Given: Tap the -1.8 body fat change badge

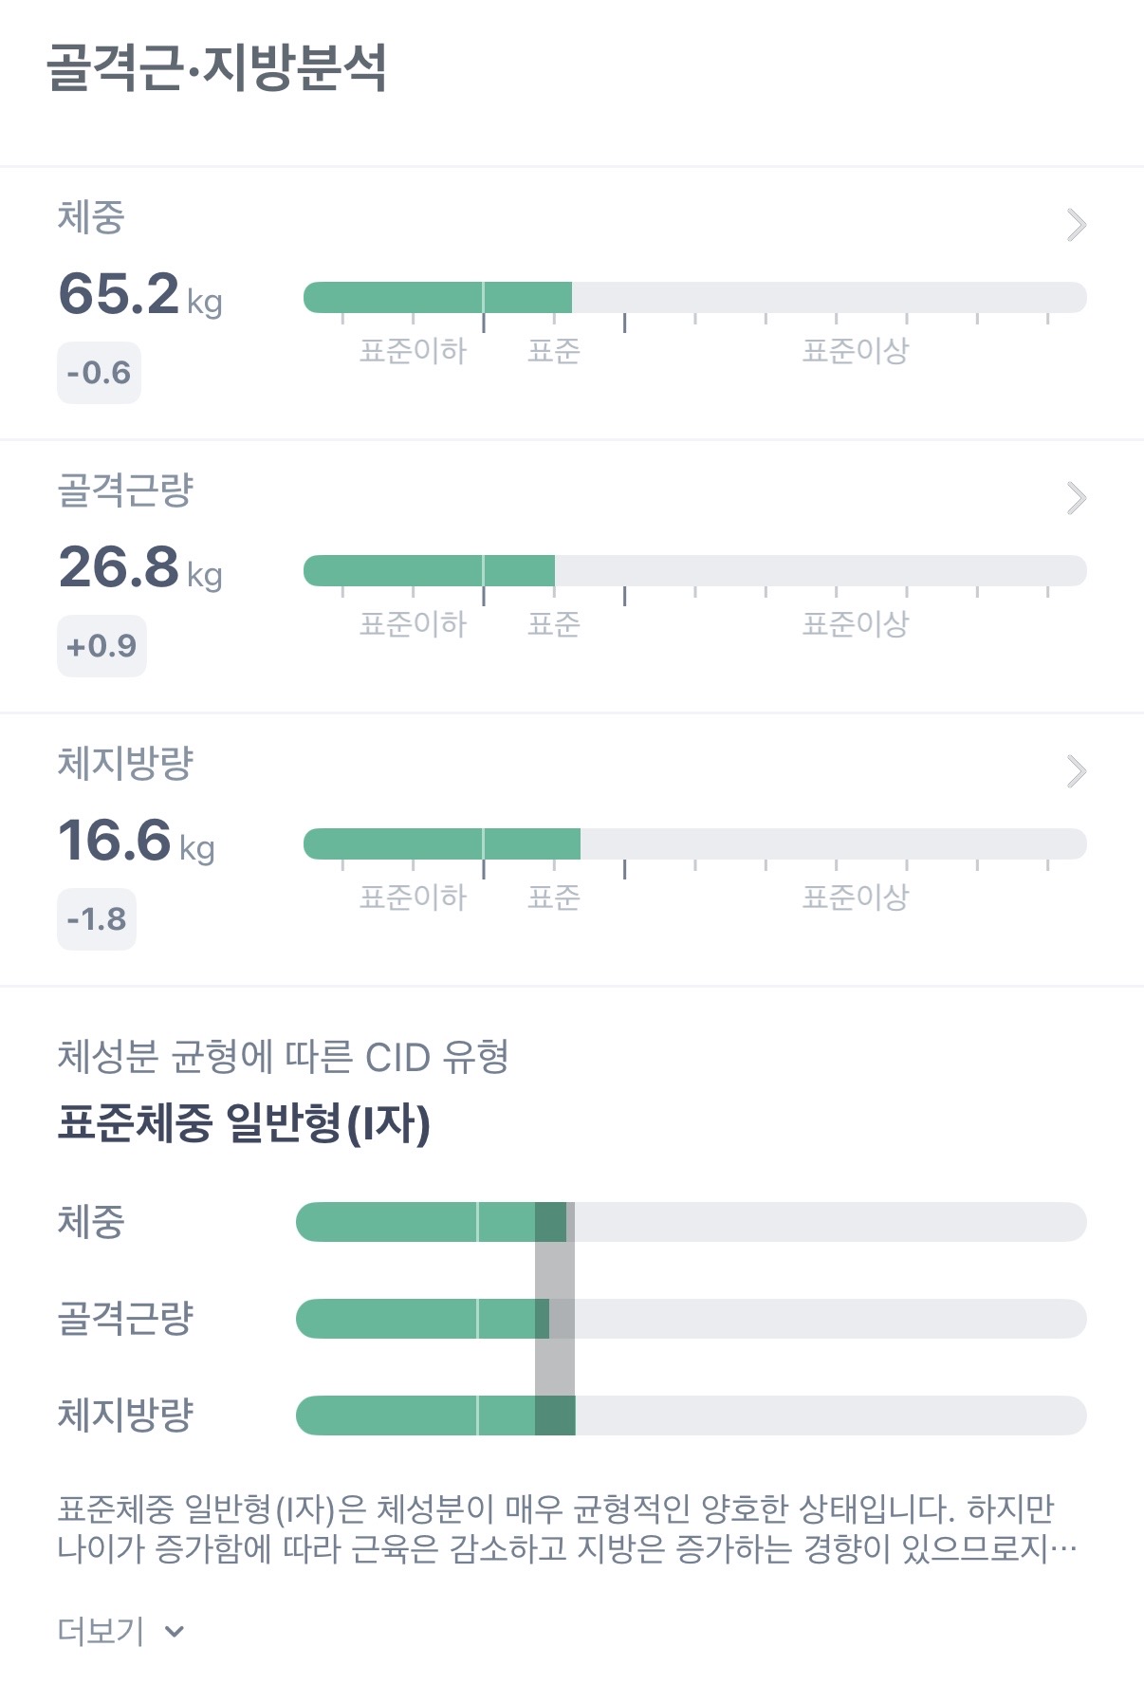Looking at the screenshot, I should pyautogui.click(x=97, y=919).
